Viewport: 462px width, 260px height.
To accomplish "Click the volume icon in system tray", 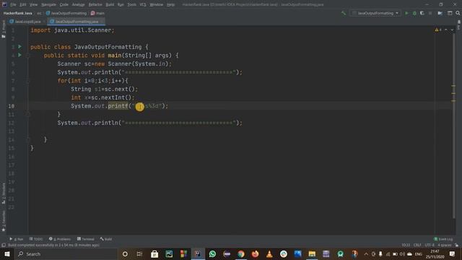I will point(402,253).
